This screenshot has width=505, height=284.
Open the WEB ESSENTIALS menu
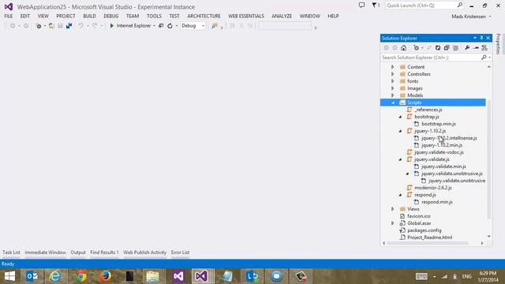(246, 16)
